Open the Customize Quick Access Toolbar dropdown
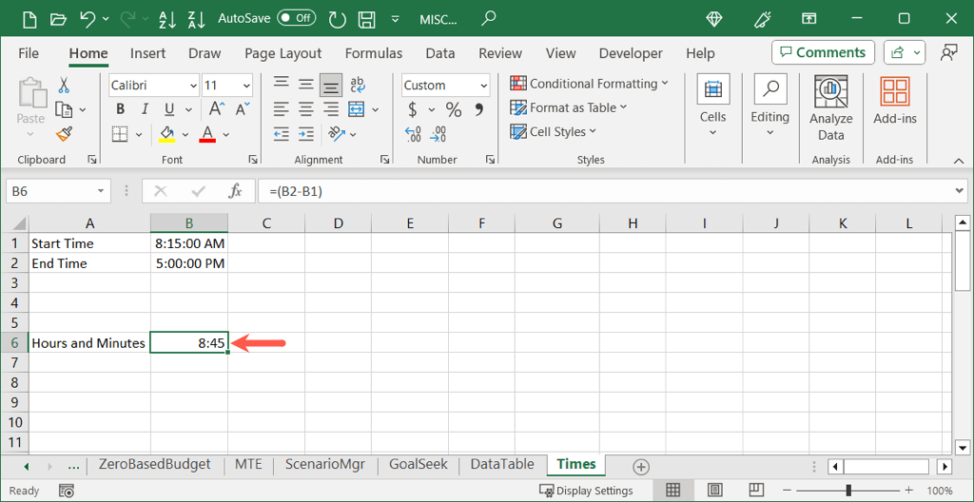 click(x=395, y=19)
